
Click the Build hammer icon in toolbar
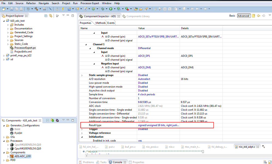point(36,9)
